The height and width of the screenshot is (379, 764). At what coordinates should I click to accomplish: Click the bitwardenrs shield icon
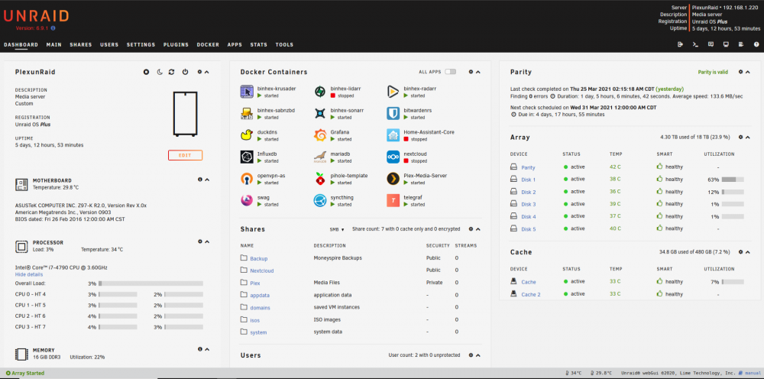pos(393,114)
